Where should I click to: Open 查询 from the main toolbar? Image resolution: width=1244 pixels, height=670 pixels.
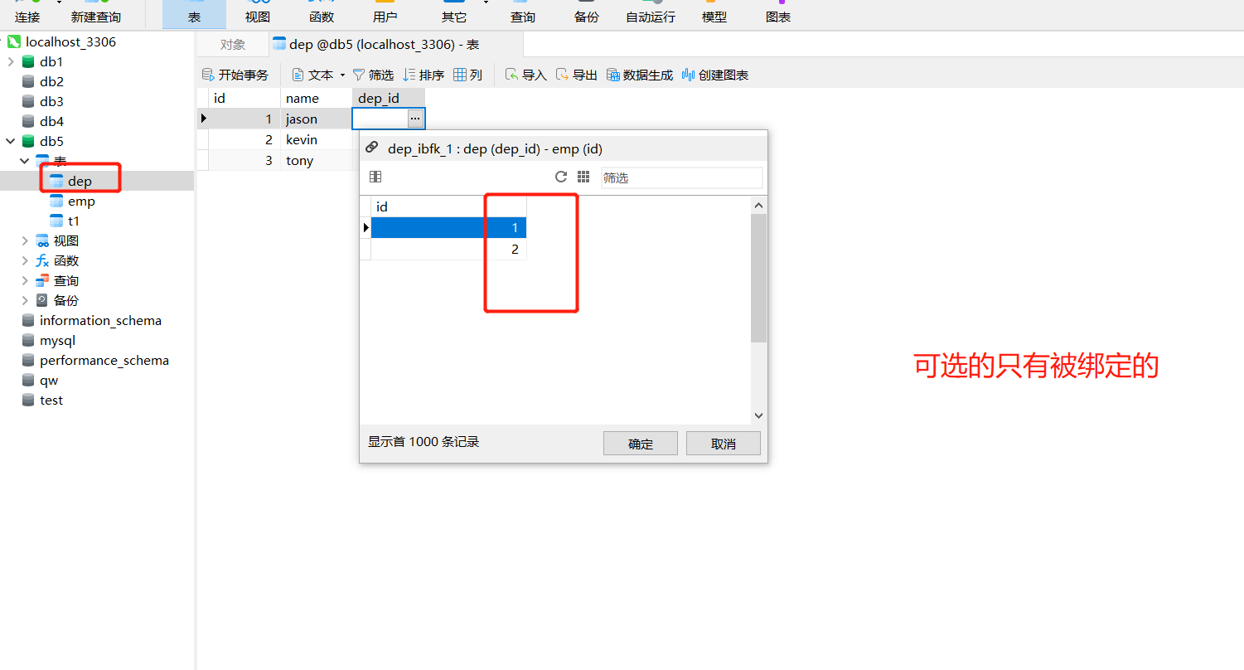point(523,14)
